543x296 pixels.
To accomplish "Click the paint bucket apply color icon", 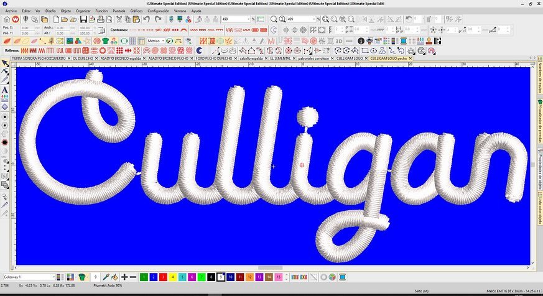I will coord(114,277).
